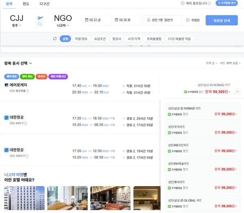The image size is (244, 213).
Task: Click CO2 165% info icon on Korean Air
Action: [26, 156]
